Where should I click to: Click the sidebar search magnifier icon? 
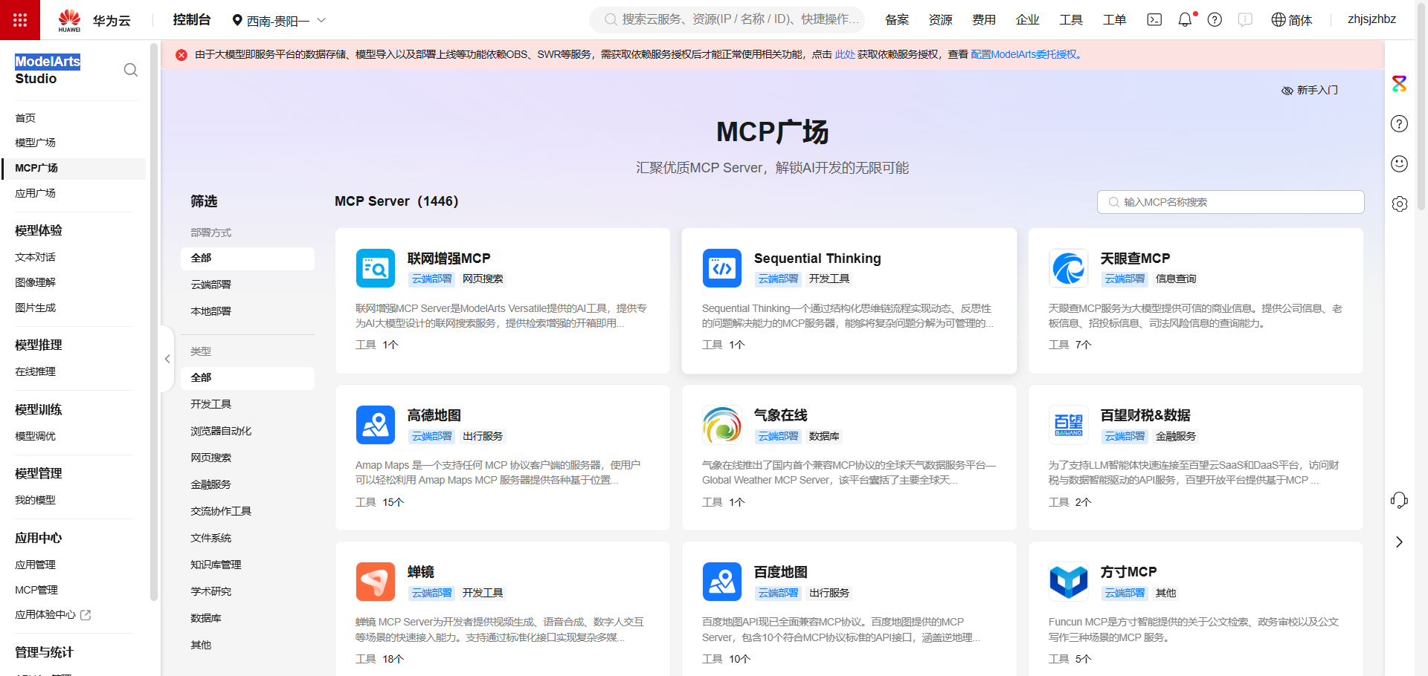coord(131,70)
